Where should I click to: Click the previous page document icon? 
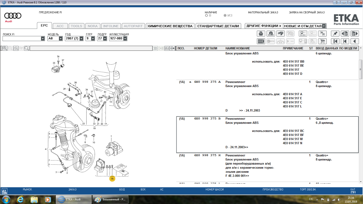click(x=345, y=34)
